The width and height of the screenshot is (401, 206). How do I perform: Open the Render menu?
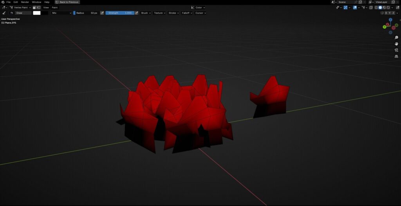[x=25, y=2]
